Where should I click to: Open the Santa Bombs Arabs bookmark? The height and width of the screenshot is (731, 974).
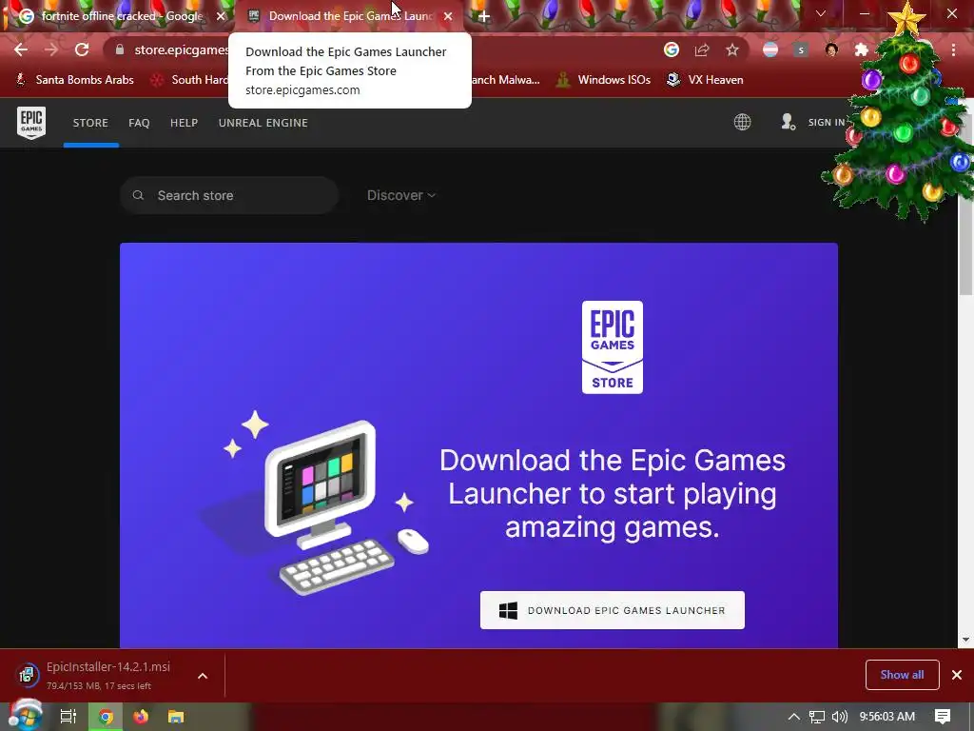74,80
